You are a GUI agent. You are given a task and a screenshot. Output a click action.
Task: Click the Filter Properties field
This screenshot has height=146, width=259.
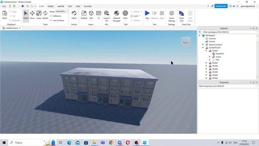[227, 86]
